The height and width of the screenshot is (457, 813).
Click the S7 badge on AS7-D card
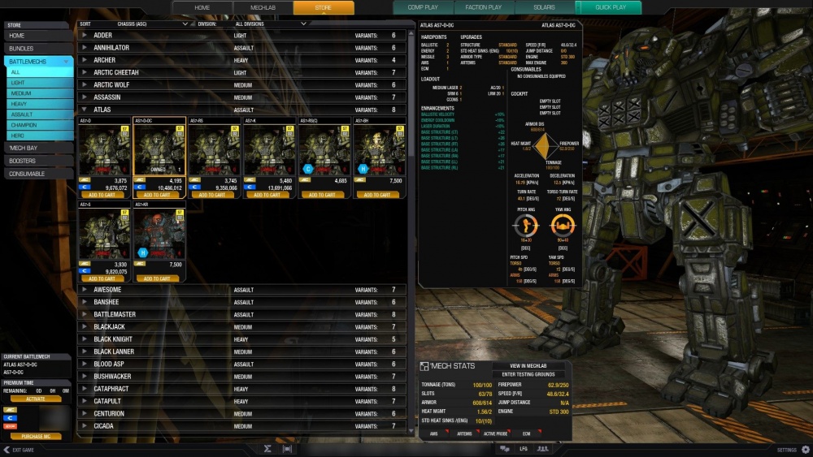(x=124, y=129)
